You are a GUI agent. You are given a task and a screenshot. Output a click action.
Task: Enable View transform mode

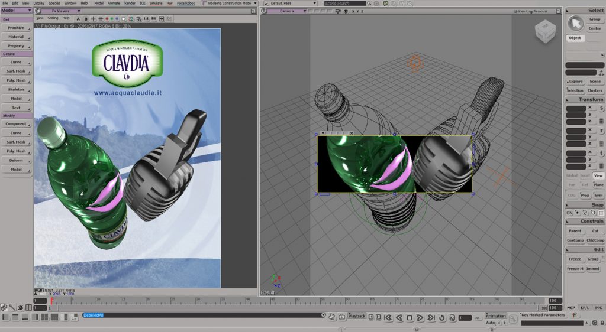(598, 175)
